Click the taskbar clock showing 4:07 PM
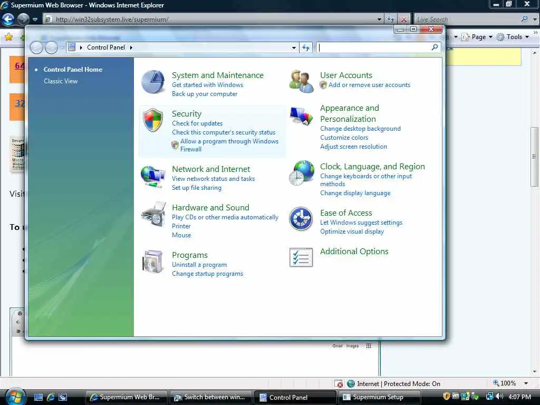Viewport: 540px width, 405px height. 519,397
